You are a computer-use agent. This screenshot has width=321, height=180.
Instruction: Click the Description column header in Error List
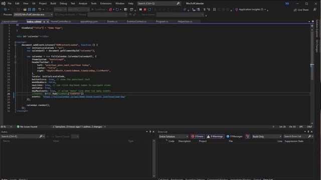pyautogui.click(x=185, y=141)
